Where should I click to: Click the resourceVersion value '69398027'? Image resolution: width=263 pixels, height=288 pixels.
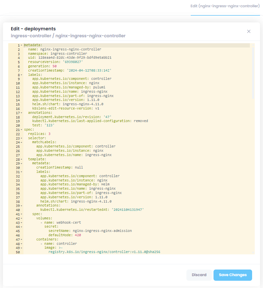point(73,62)
